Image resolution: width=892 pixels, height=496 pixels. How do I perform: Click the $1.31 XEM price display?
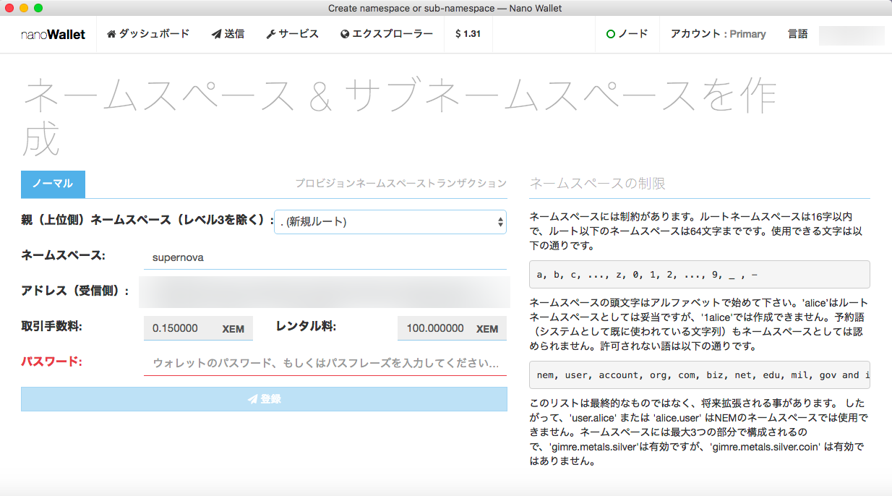tap(467, 33)
